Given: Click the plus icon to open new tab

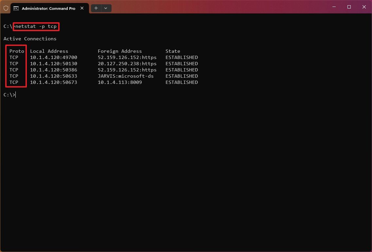Looking at the screenshot, I should pos(96,8).
